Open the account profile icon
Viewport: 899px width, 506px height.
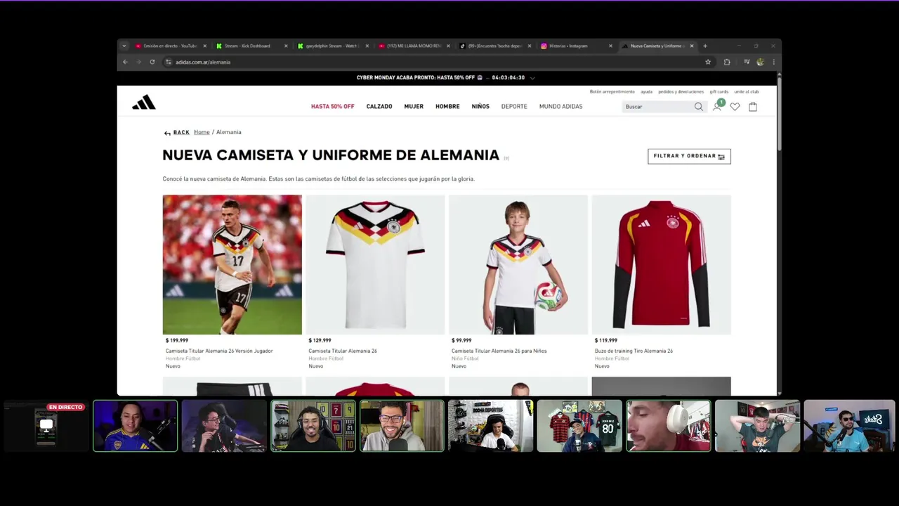click(x=717, y=107)
